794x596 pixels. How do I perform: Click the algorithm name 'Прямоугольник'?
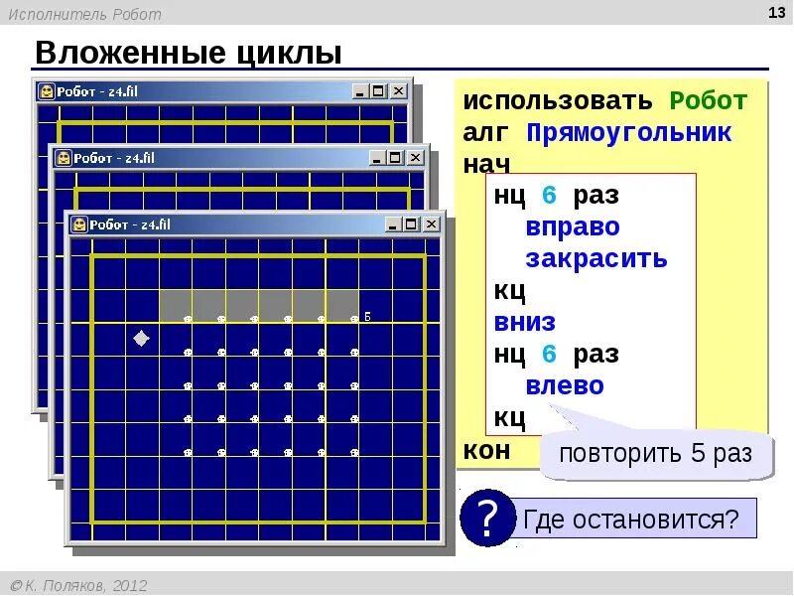point(629,133)
